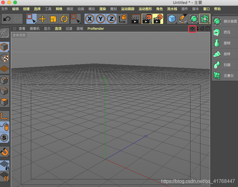Image resolution: width=238 pixels, height=187 pixels.
Task: Choose 挤压 extrude generator
Action: (x=225, y=32)
